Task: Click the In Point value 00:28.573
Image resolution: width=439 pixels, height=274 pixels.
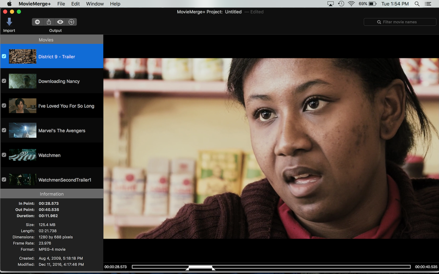Action: pos(49,203)
